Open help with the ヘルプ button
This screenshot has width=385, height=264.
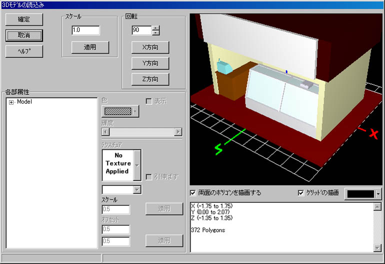[x=24, y=51]
